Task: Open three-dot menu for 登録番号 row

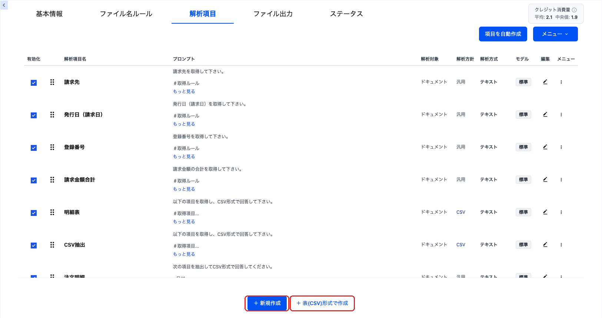Action: click(561, 147)
